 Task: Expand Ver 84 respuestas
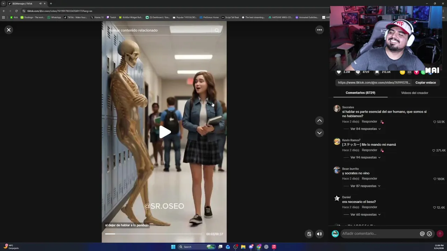coord(365,129)
